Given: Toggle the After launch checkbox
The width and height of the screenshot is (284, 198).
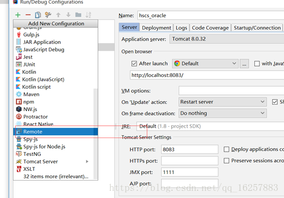Looking at the screenshot, I should [x=134, y=64].
